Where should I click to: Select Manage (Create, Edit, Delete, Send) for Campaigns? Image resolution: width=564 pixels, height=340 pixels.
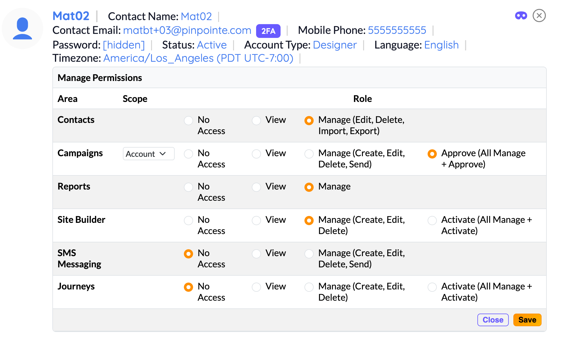pos(309,154)
